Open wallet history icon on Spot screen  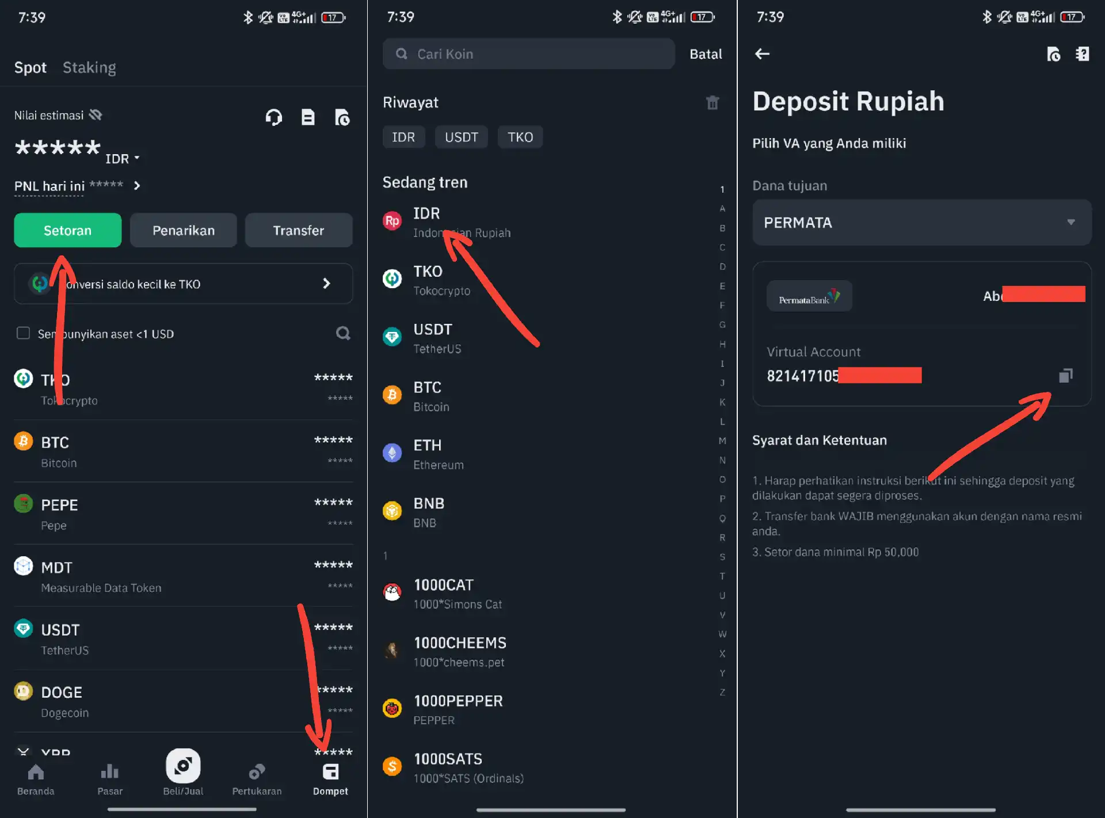point(342,117)
